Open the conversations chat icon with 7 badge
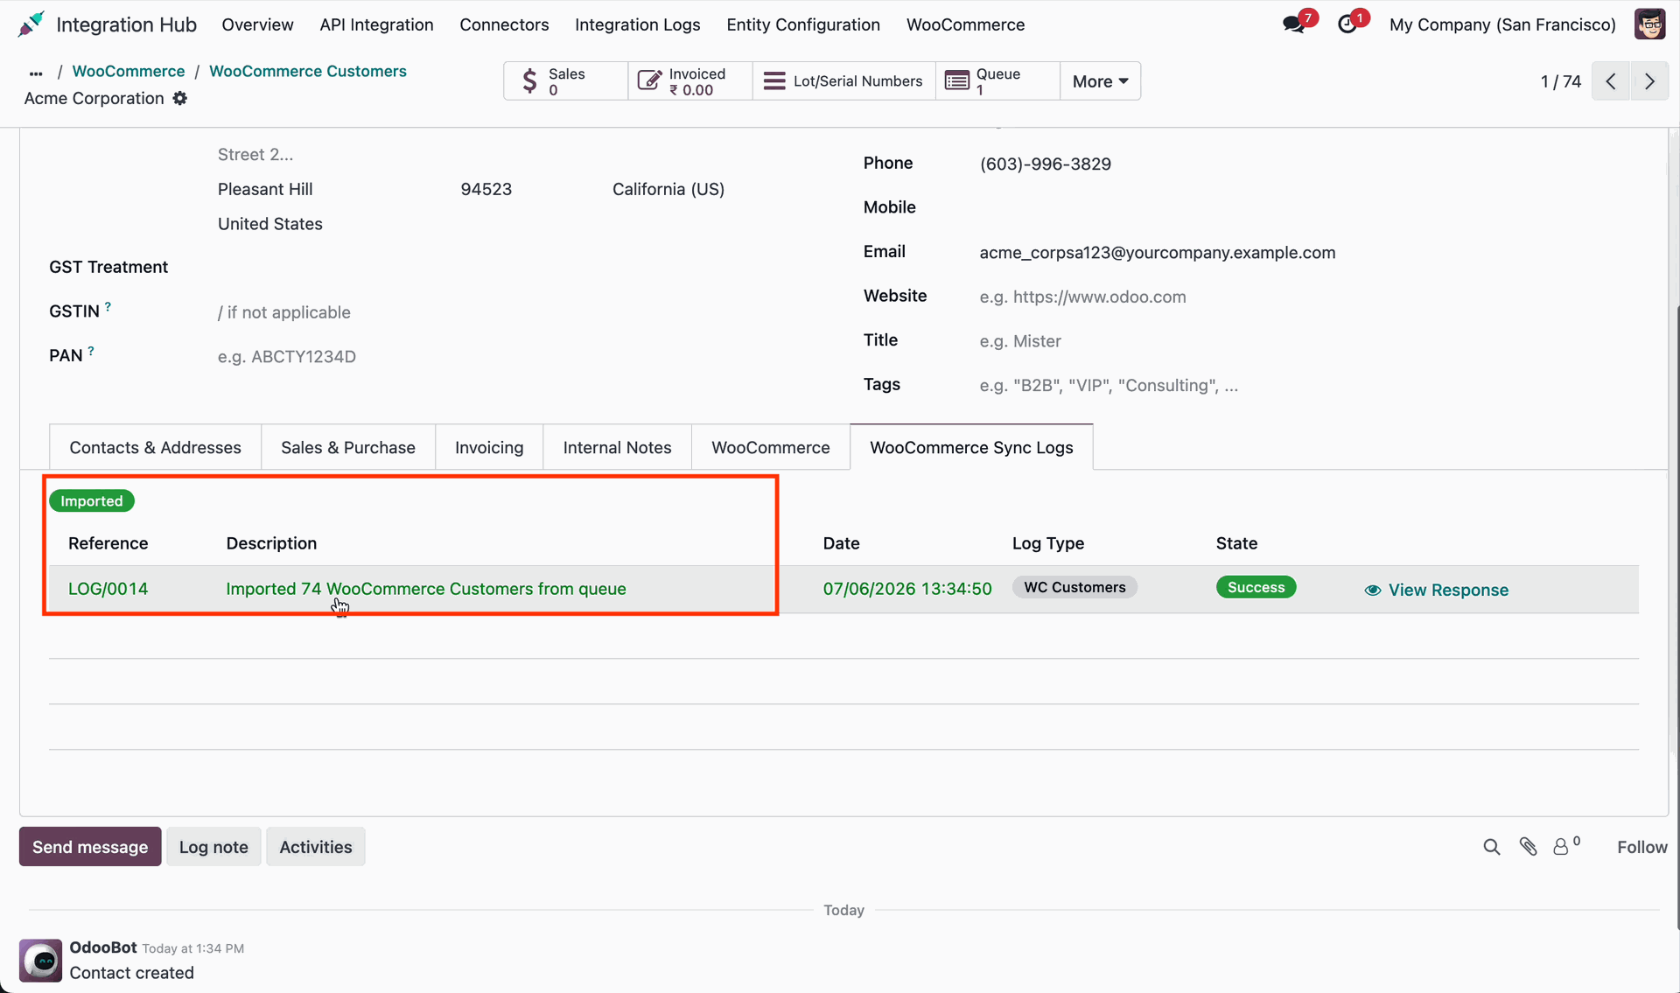The width and height of the screenshot is (1680, 993). [x=1294, y=24]
